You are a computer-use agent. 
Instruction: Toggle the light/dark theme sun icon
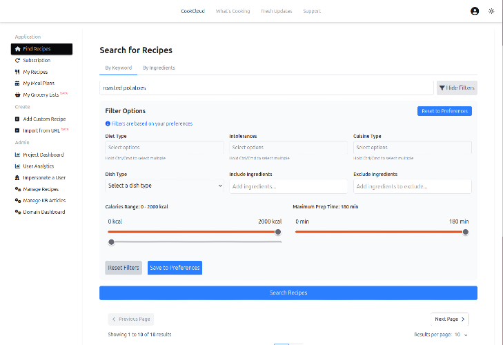coord(491,11)
